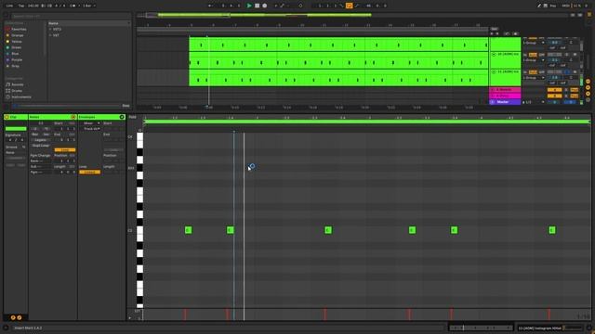The width and height of the screenshot is (595, 334).
Task: Open the Instruments browser category
Action: coord(20,96)
